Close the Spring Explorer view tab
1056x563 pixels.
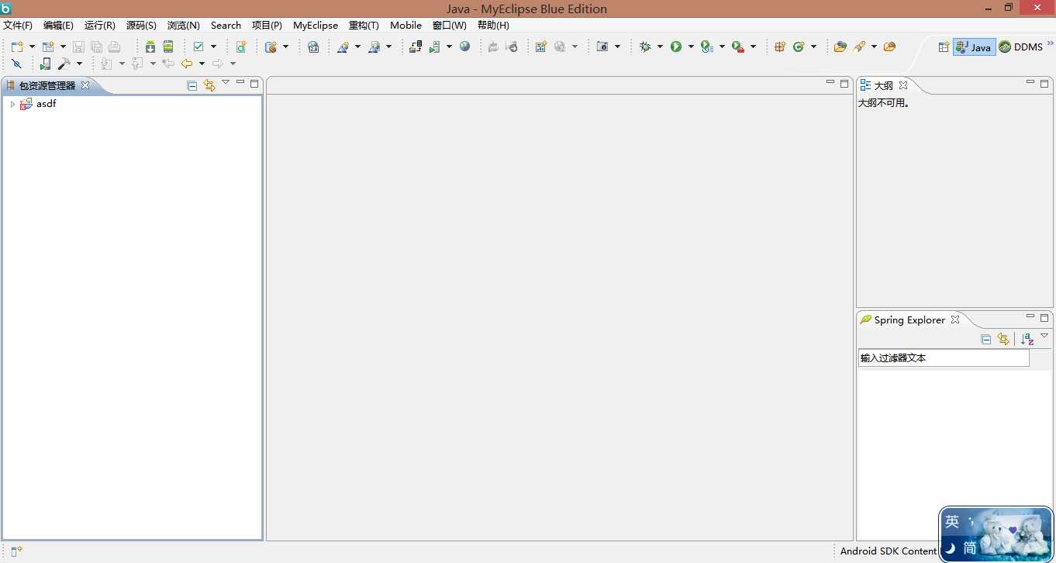(955, 319)
